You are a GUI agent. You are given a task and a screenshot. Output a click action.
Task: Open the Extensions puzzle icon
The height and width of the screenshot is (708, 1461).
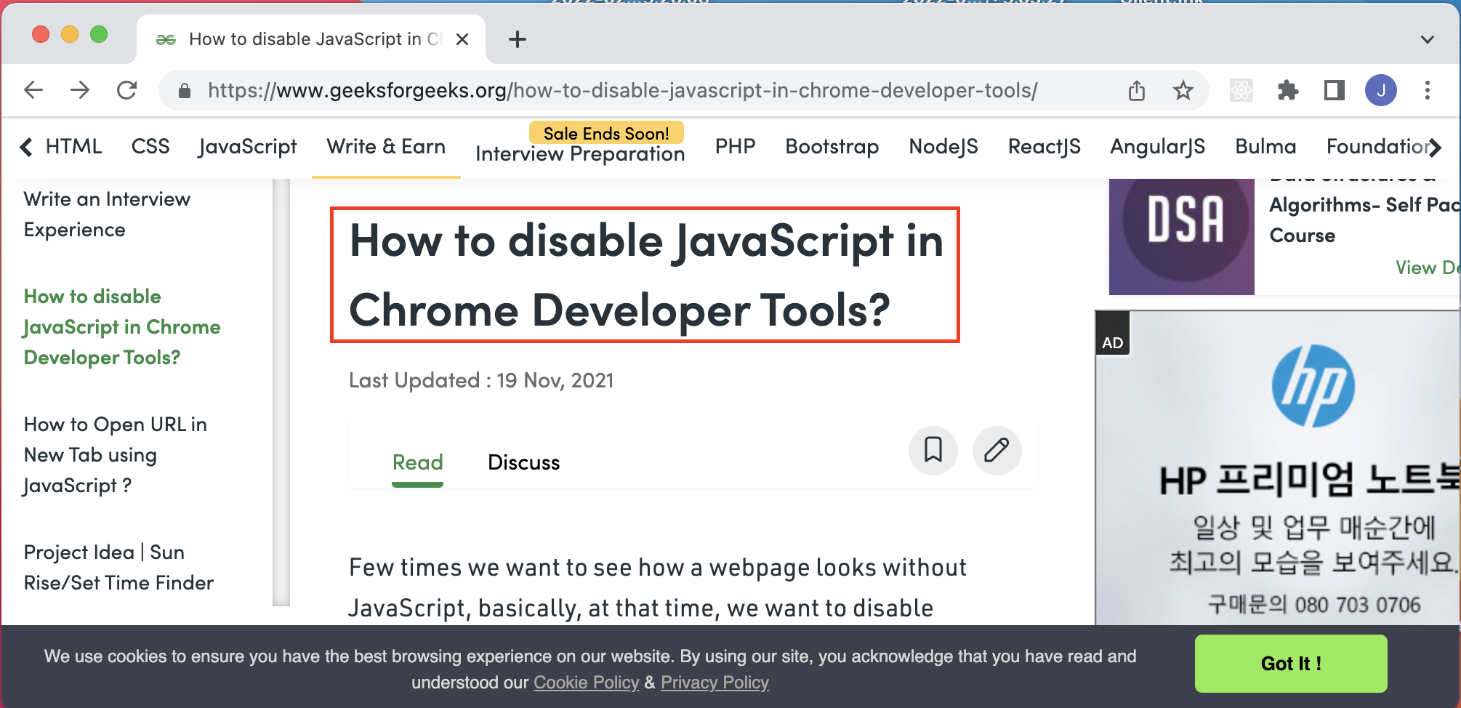pyautogui.click(x=1288, y=90)
